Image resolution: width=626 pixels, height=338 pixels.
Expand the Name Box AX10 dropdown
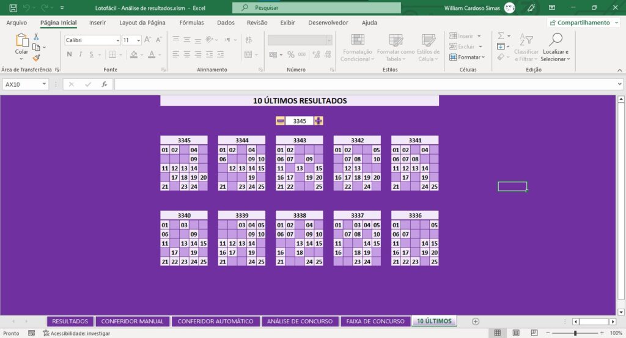44,84
